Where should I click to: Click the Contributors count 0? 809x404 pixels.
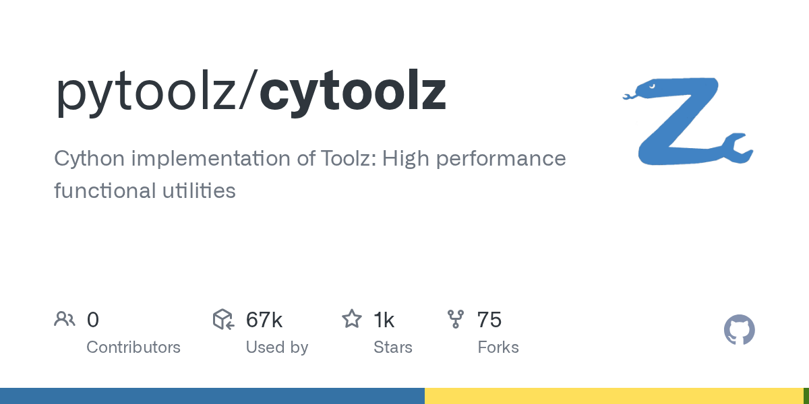93,320
